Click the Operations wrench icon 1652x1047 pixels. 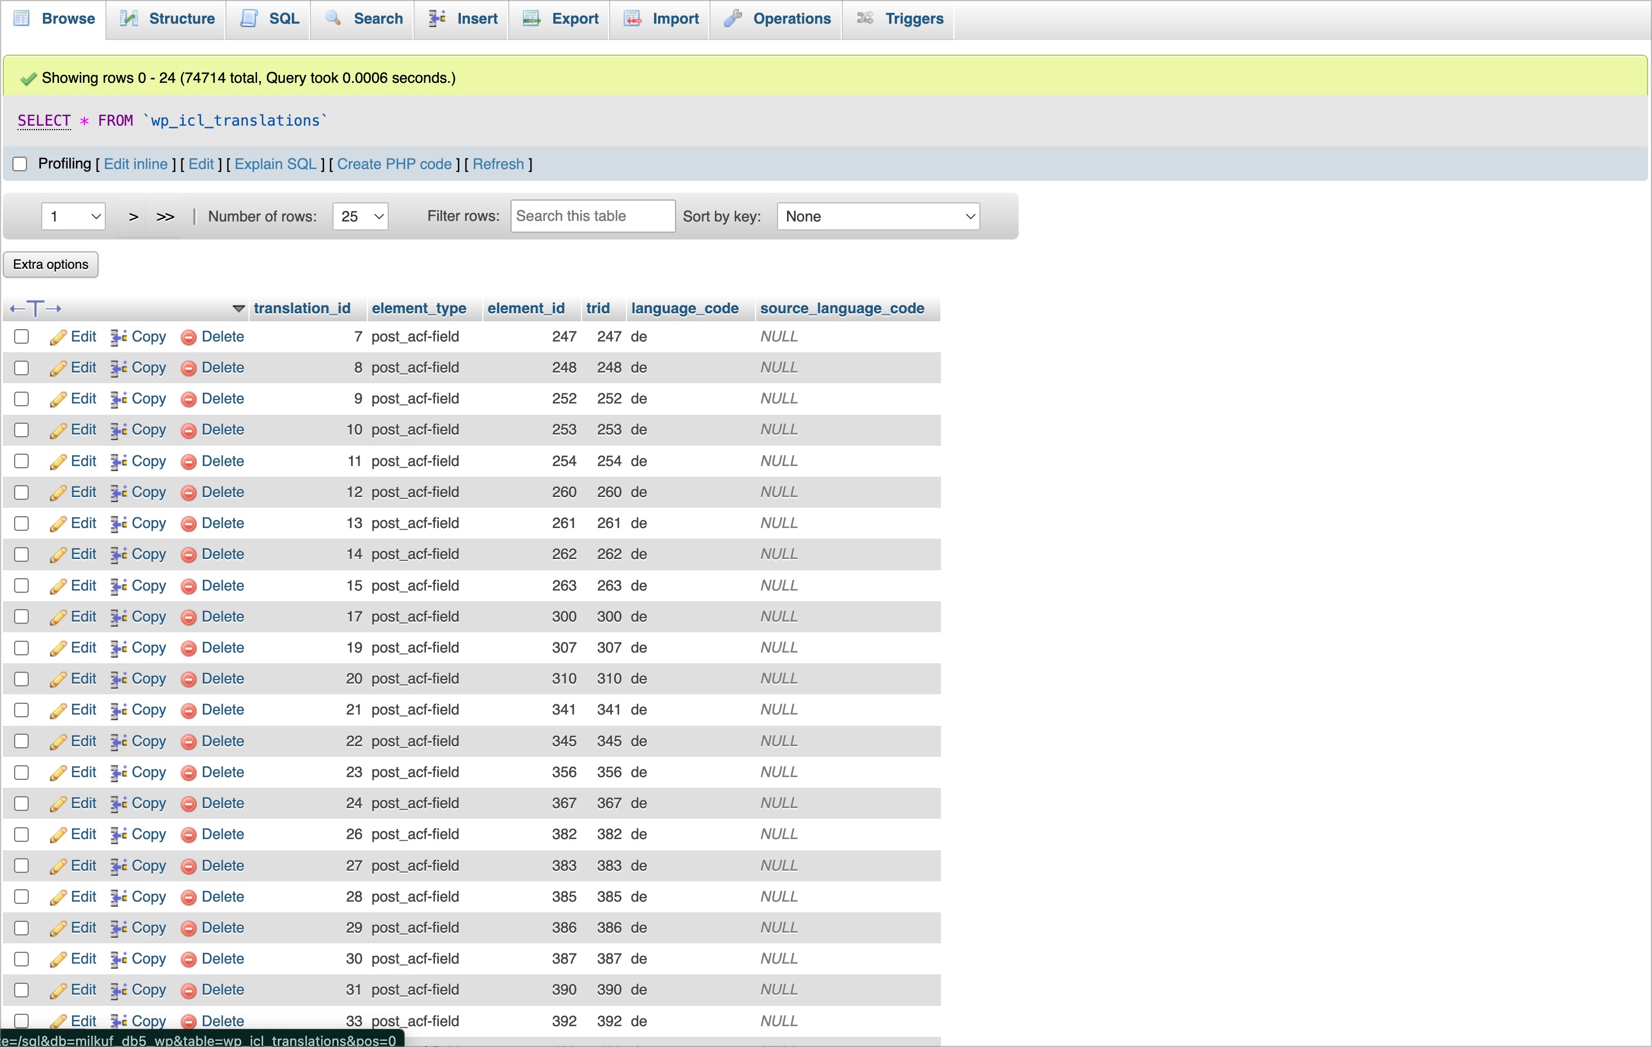coord(732,19)
